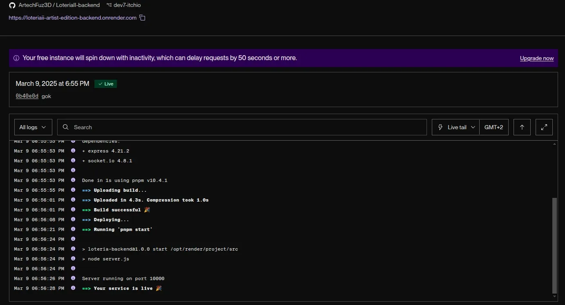This screenshot has width=565, height=305.
Task: Click the GitHub logo icon
Action: (x=12, y=5)
